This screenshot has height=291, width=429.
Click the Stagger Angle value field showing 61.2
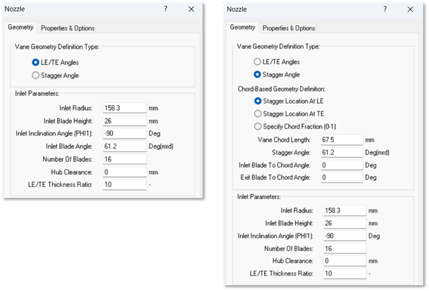342,152
